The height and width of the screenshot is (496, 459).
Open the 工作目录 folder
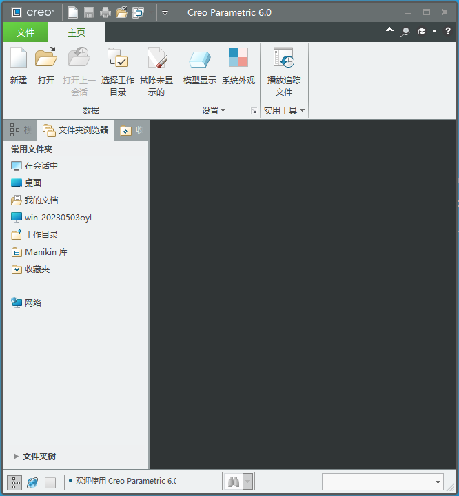click(34, 234)
